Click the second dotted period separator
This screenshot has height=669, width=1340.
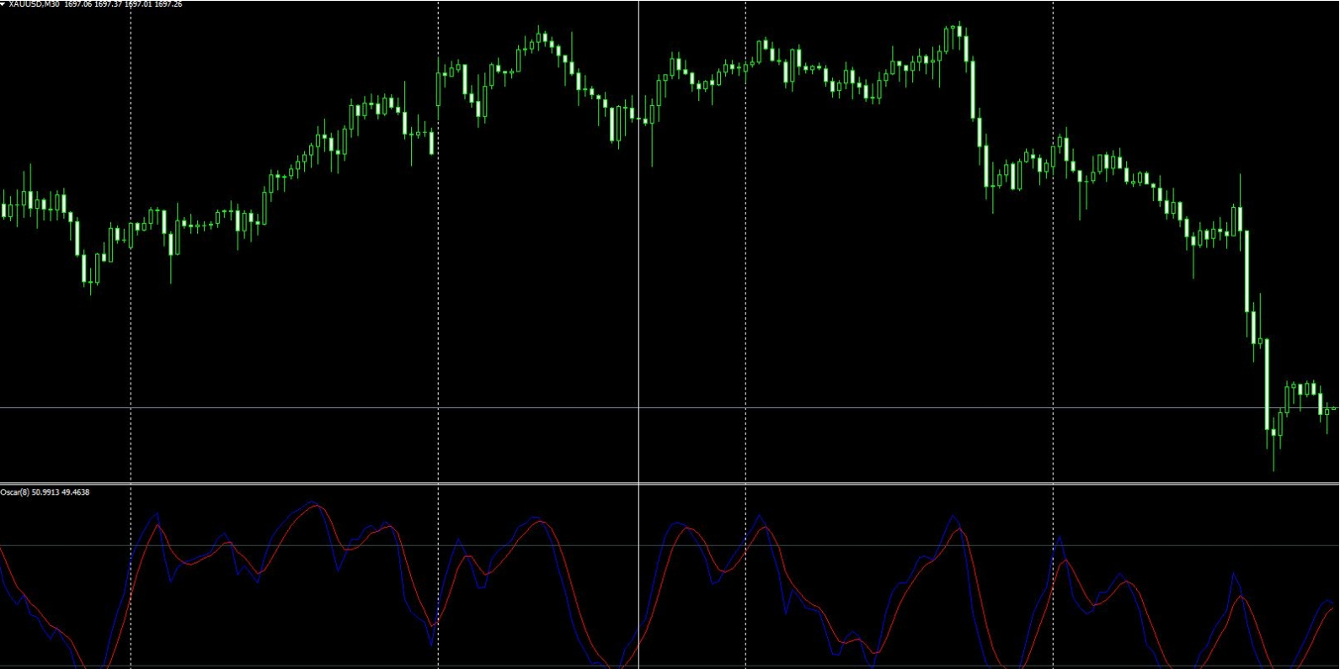[x=438, y=337]
